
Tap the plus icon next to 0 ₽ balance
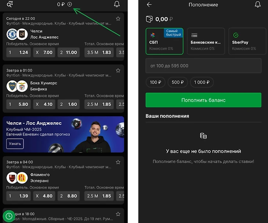[69, 4]
